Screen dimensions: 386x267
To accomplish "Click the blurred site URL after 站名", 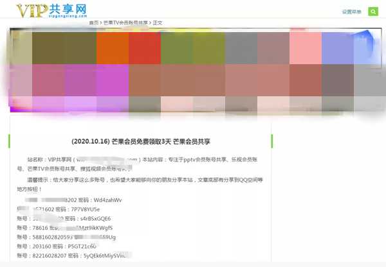I will [x=106, y=159].
